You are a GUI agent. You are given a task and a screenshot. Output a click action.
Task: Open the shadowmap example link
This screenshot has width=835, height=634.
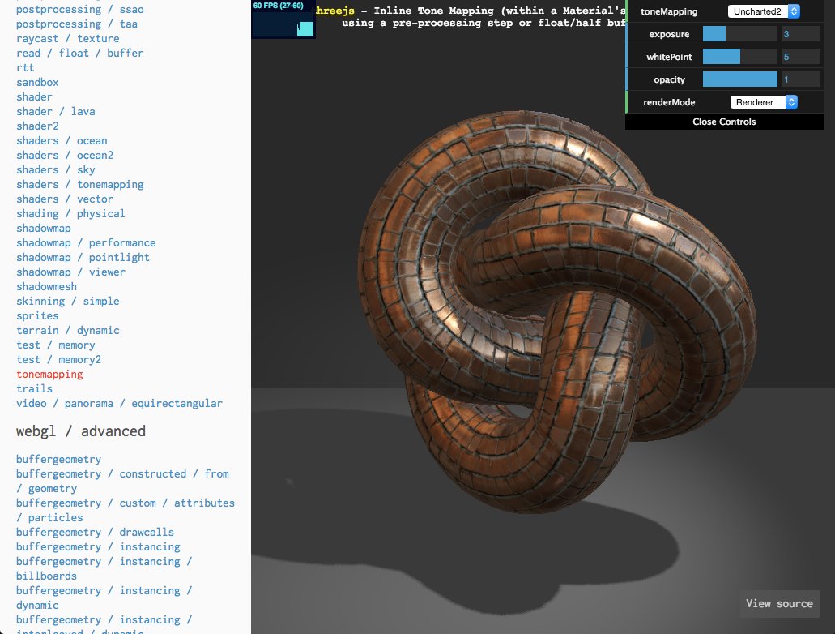coord(43,228)
